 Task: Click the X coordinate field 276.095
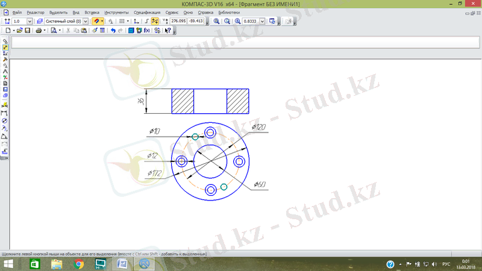178,21
